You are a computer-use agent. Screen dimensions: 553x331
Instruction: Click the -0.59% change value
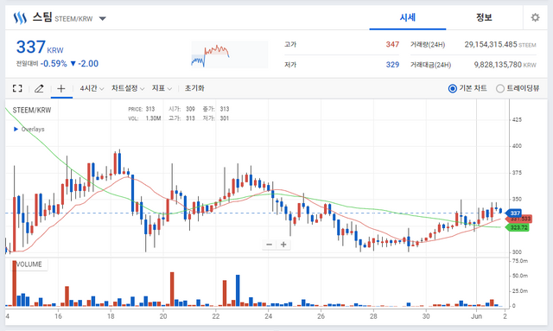(54, 63)
